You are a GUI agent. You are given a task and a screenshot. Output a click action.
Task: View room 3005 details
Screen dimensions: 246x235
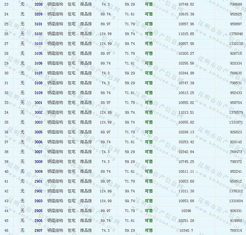click(38, 132)
